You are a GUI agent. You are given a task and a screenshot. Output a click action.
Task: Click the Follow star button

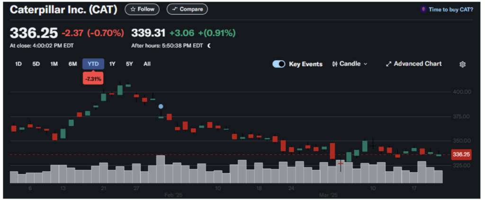click(142, 9)
